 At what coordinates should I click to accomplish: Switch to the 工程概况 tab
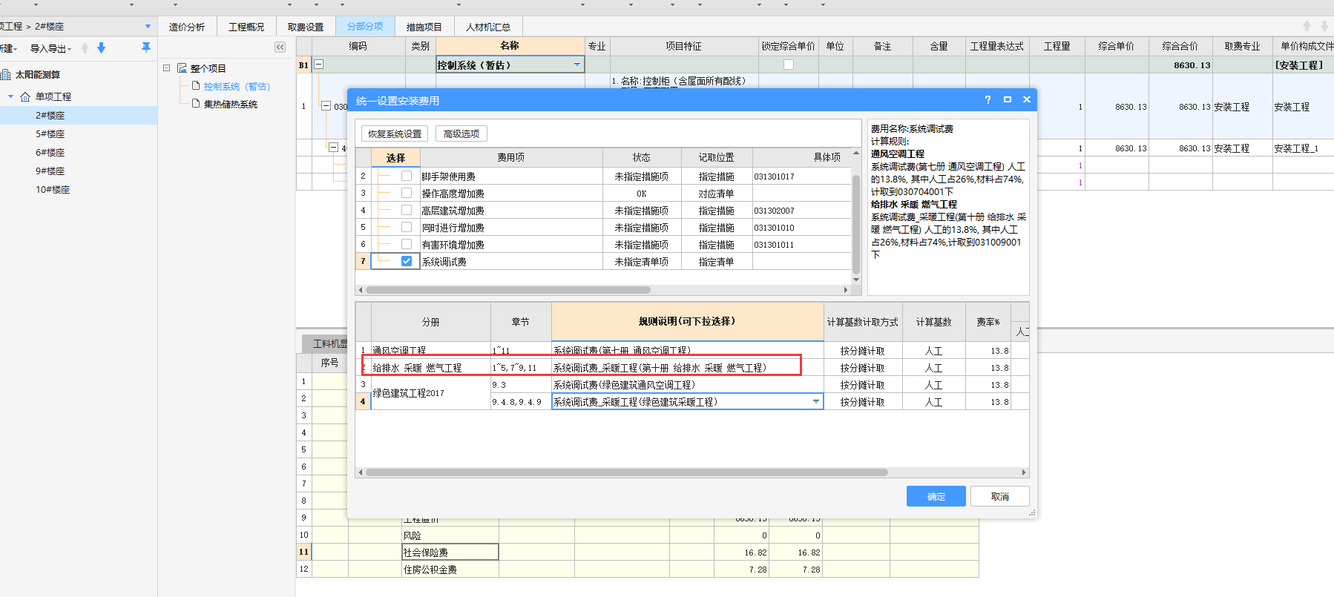coord(246,27)
